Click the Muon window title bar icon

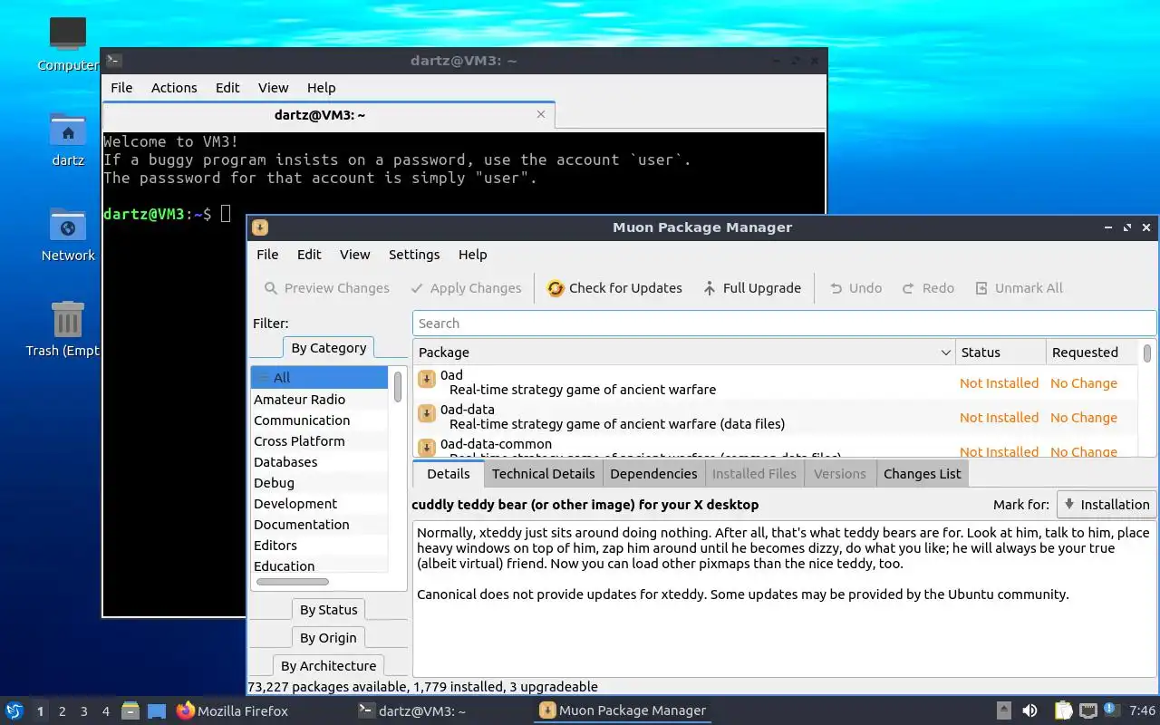point(260,227)
